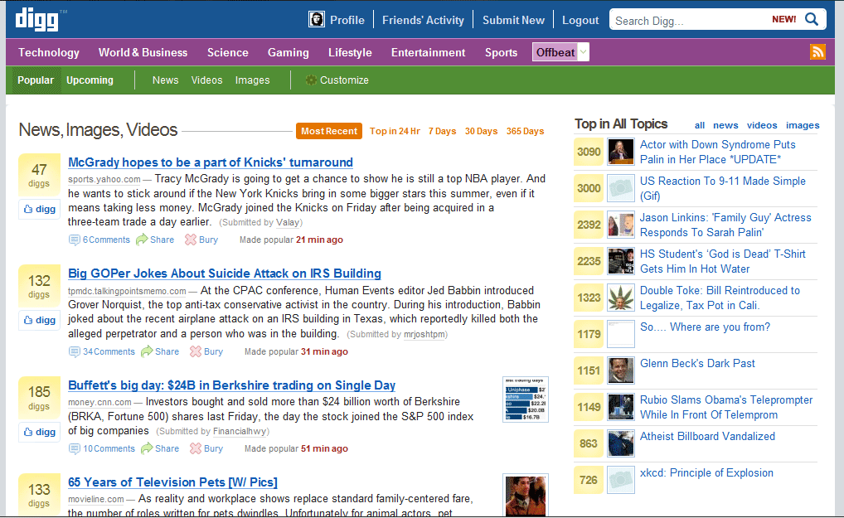Click the Logout link
The image size is (844, 518).
point(580,20)
